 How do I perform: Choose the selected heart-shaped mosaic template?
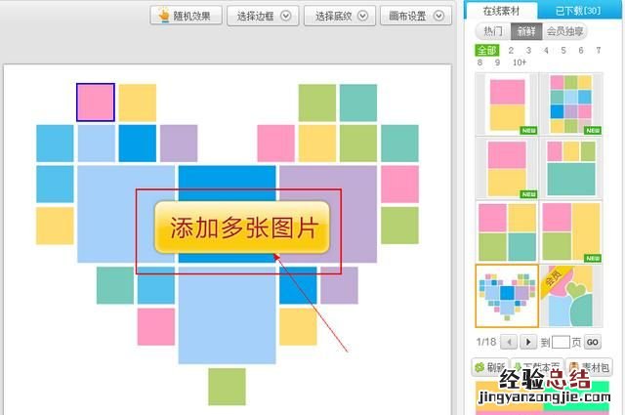click(507, 296)
